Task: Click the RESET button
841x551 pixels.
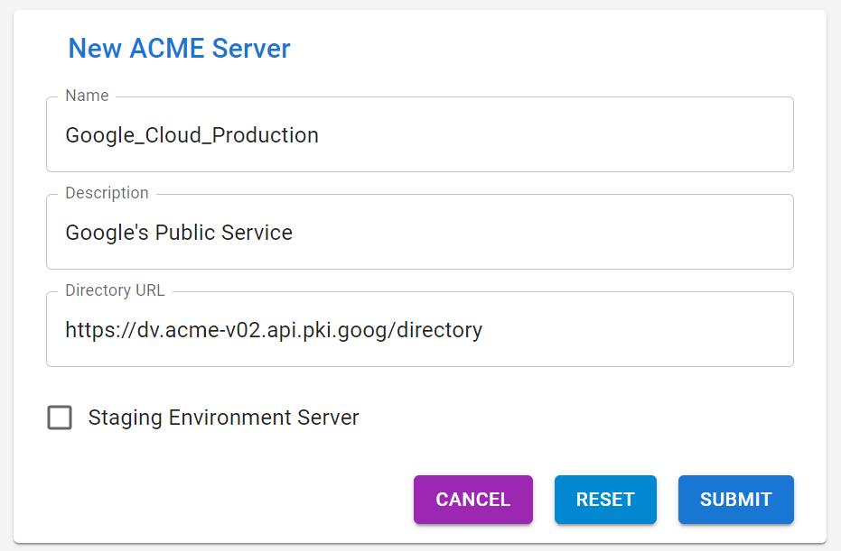Action: 605,500
